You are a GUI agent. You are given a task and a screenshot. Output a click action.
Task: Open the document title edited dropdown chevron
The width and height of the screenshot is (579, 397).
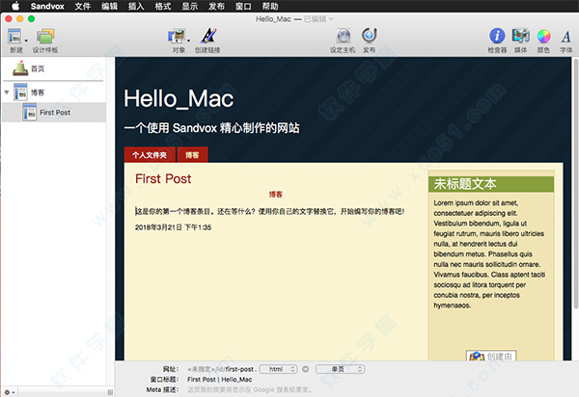point(331,18)
